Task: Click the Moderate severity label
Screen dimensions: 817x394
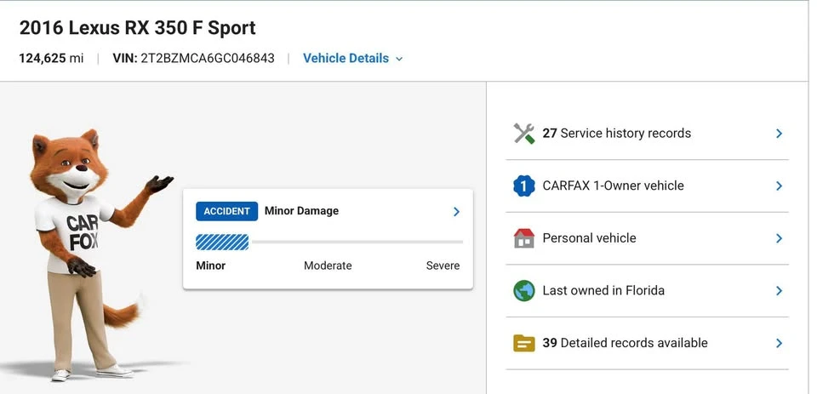Action: [328, 266]
